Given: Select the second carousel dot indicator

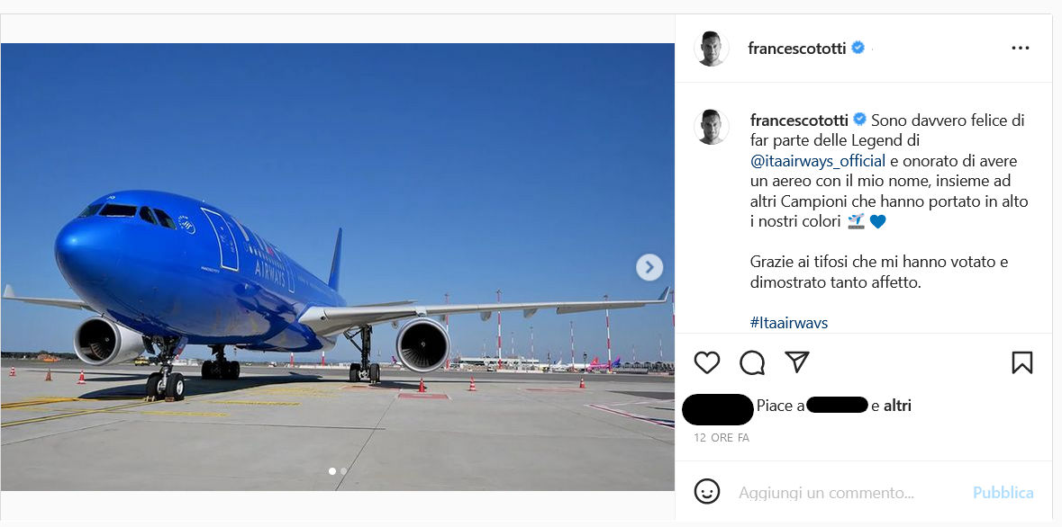Looking at the screenshot, I should (x=343, y=470).
